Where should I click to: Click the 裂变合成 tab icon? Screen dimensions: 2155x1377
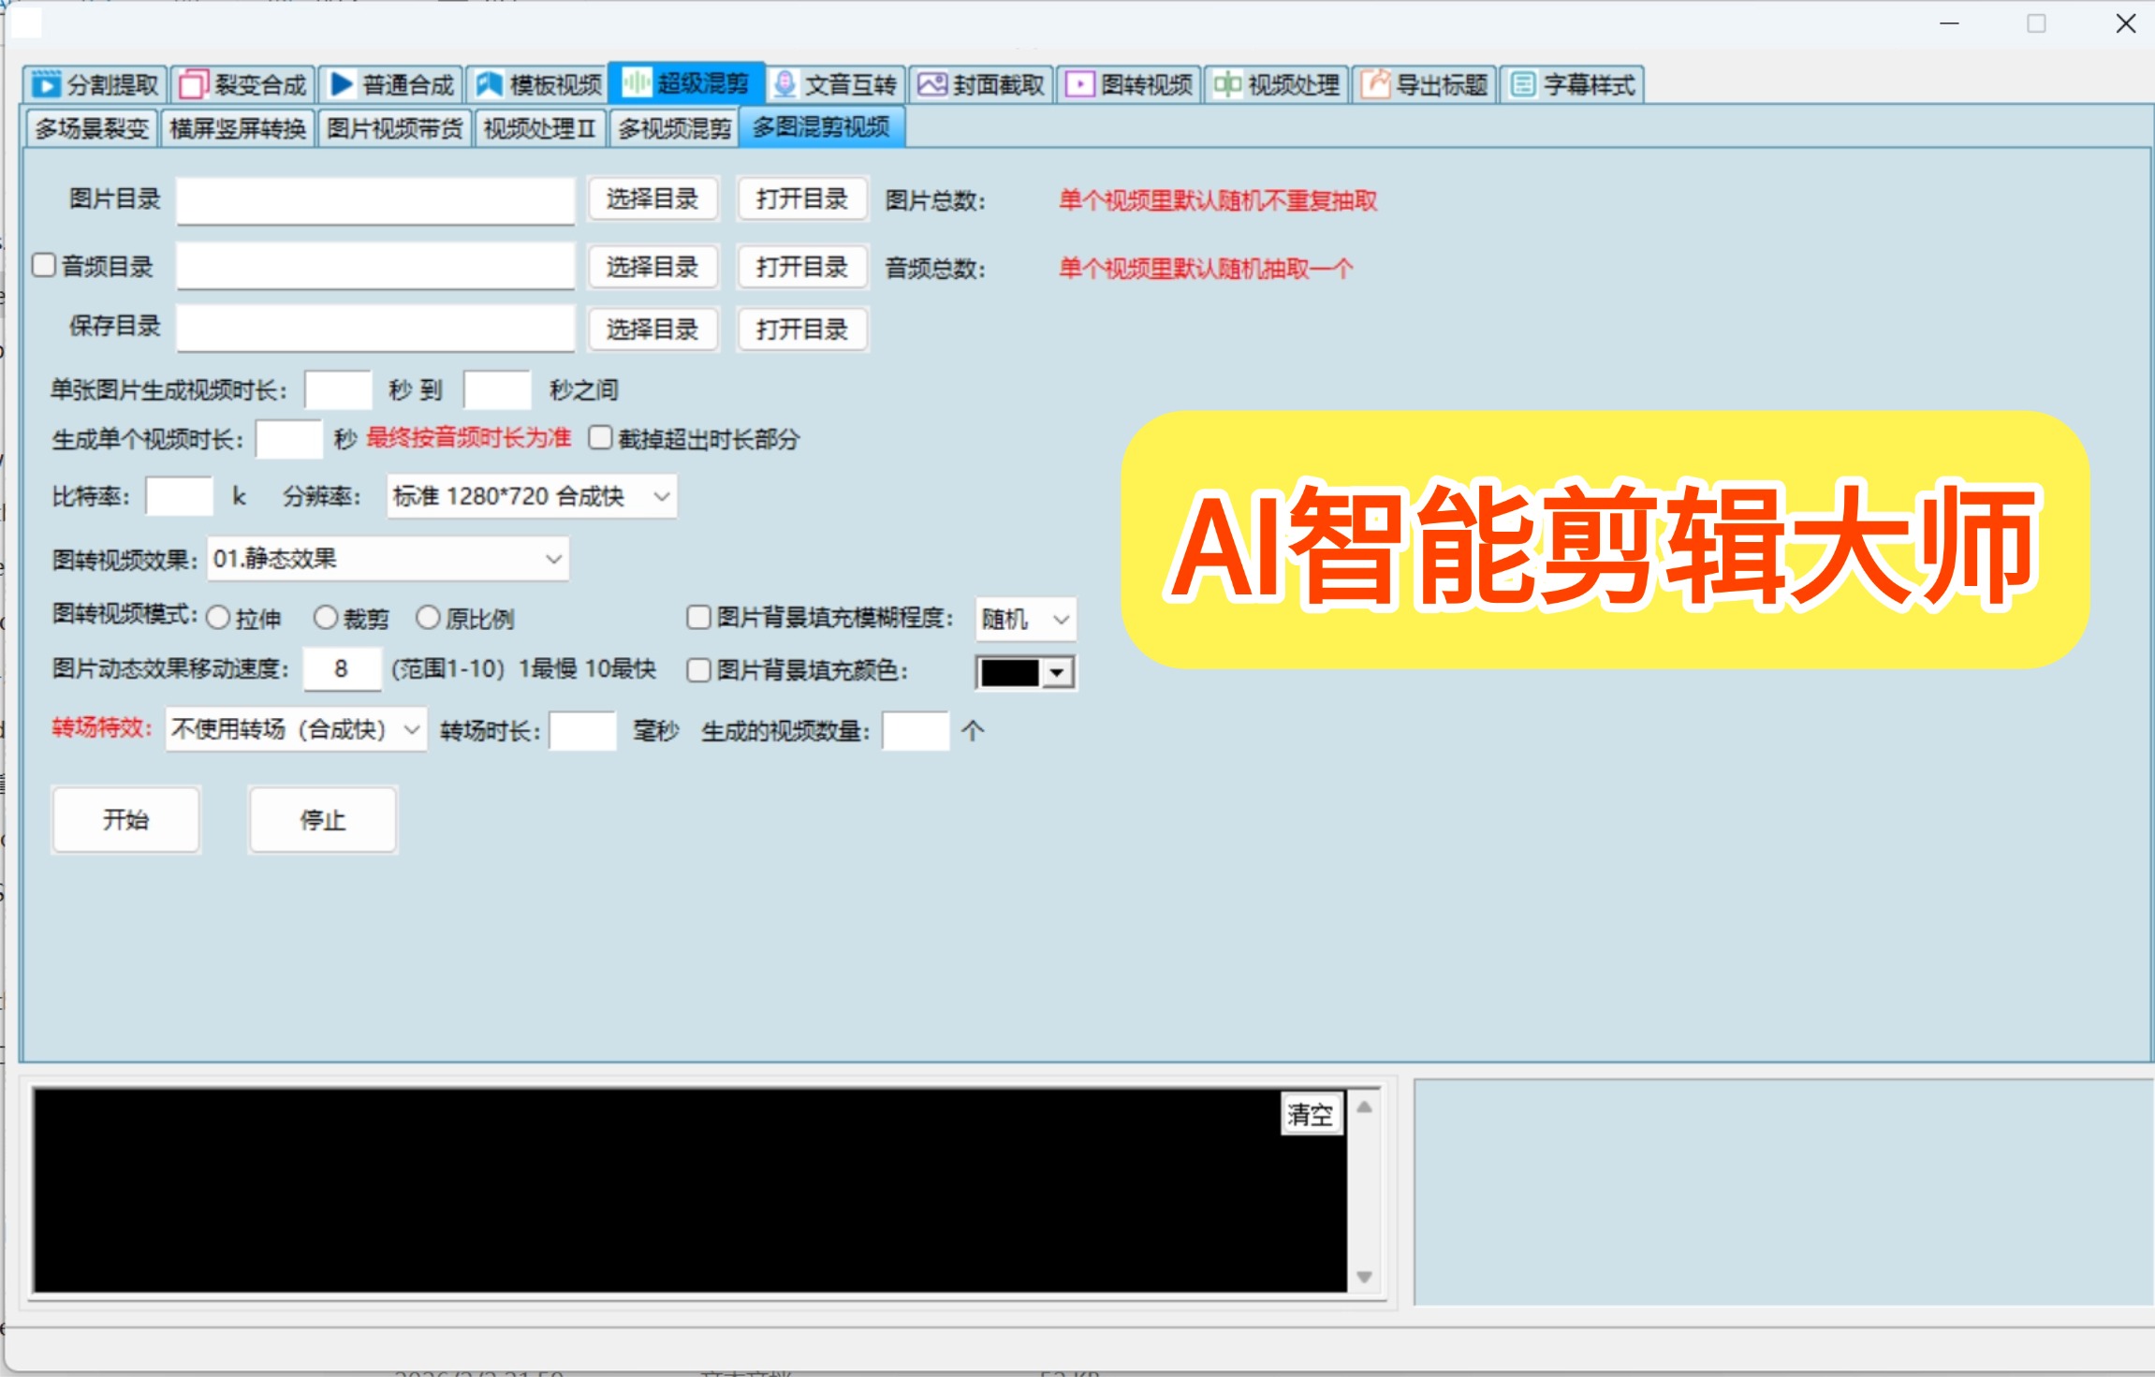tap(194, 83)
